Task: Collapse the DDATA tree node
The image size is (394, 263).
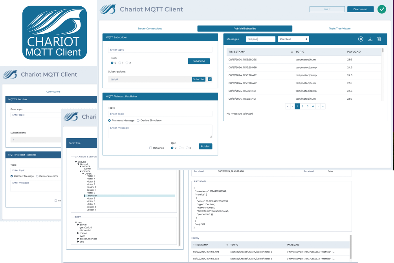Action: tap(81, 171)
